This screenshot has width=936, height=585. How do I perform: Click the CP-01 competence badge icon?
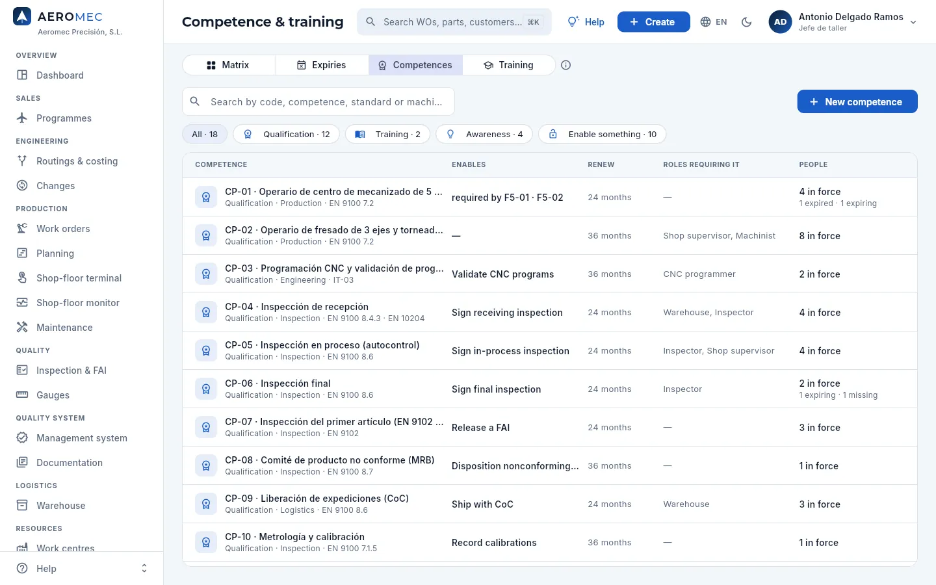pyautogui.click(x=206, y=197)
